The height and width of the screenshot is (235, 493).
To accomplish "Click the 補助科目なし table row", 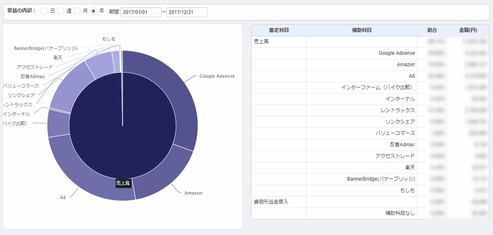I will tap(400, 213).
